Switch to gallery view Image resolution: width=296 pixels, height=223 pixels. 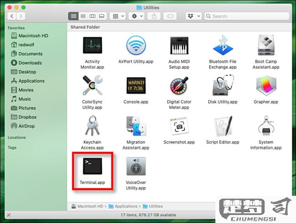point(102,16)
